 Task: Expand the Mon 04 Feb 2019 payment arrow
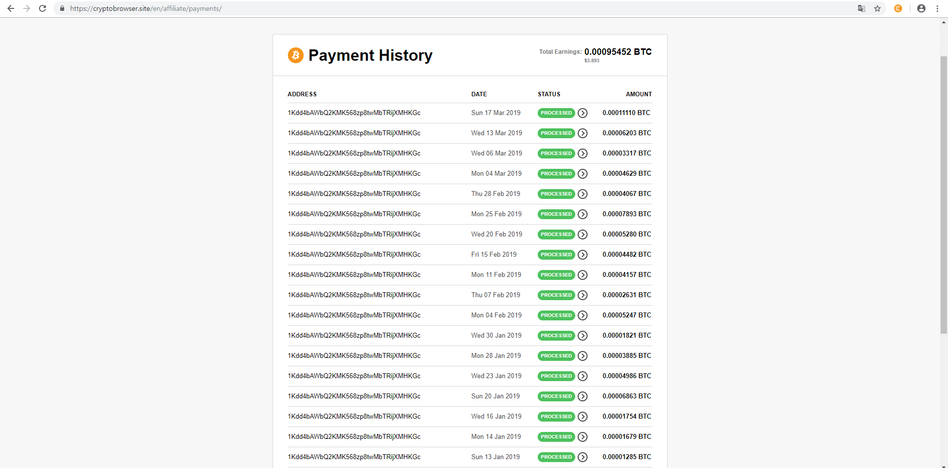(583, 315)
